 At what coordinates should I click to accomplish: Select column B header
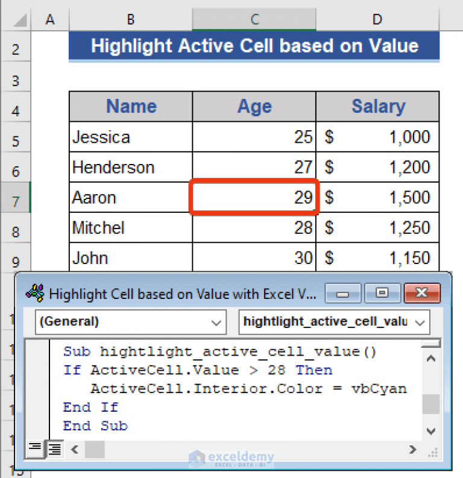click(131, 19)
